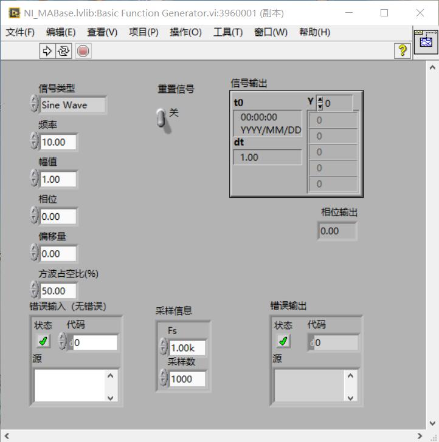The image size is (439, 442).
Task: Click the 错误输入 代码 stepper arrows
Action: [x=63, y=341]
